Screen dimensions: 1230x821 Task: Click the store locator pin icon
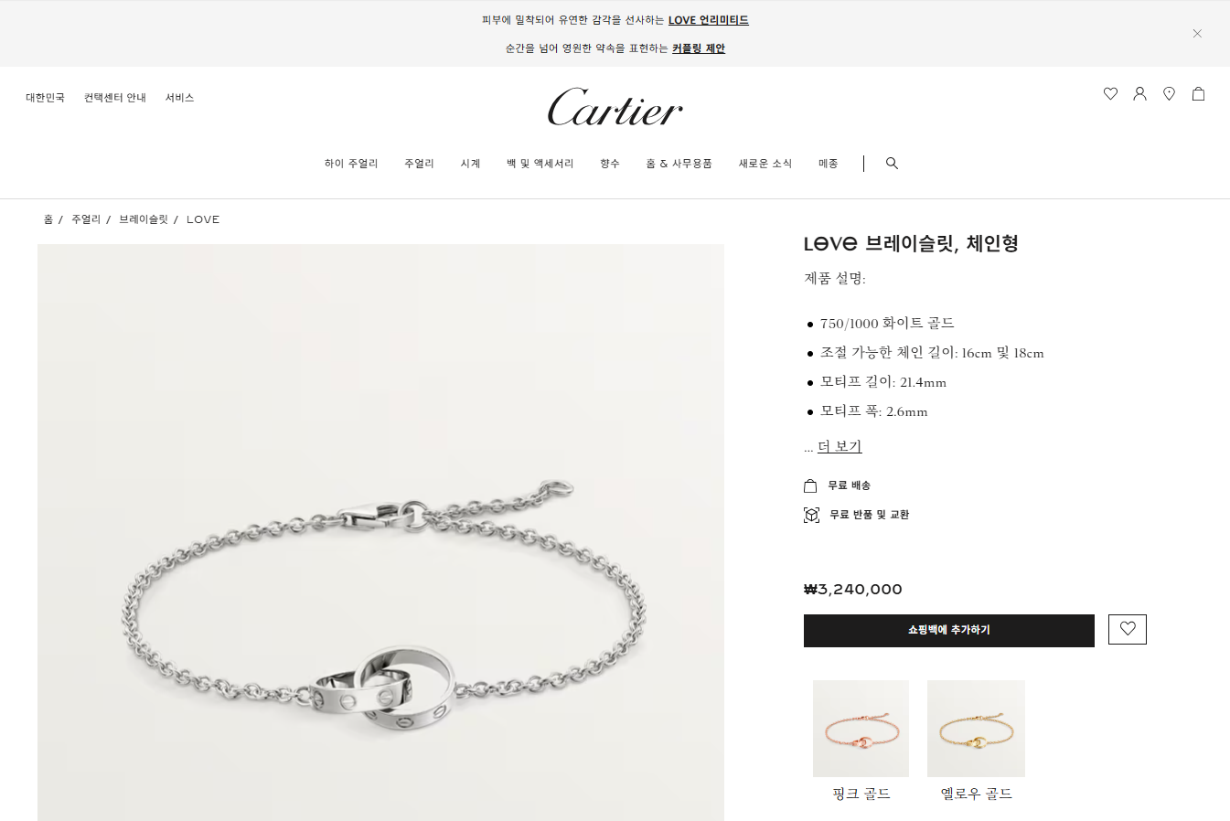(x=1169, y=93)
